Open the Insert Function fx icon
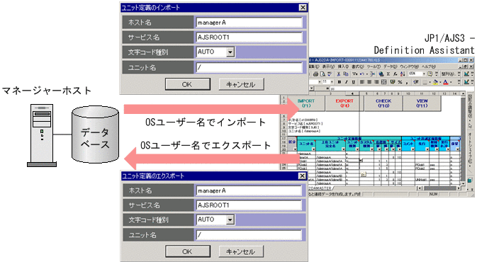 (x=396, y=74)
